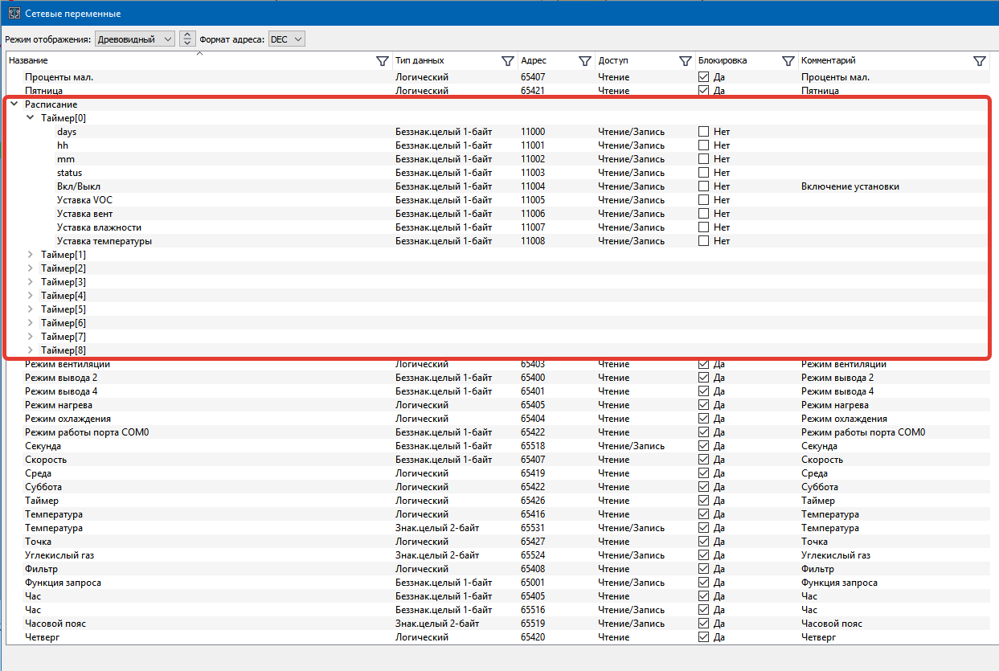Open the Блокировка column filter

[788, 60]
